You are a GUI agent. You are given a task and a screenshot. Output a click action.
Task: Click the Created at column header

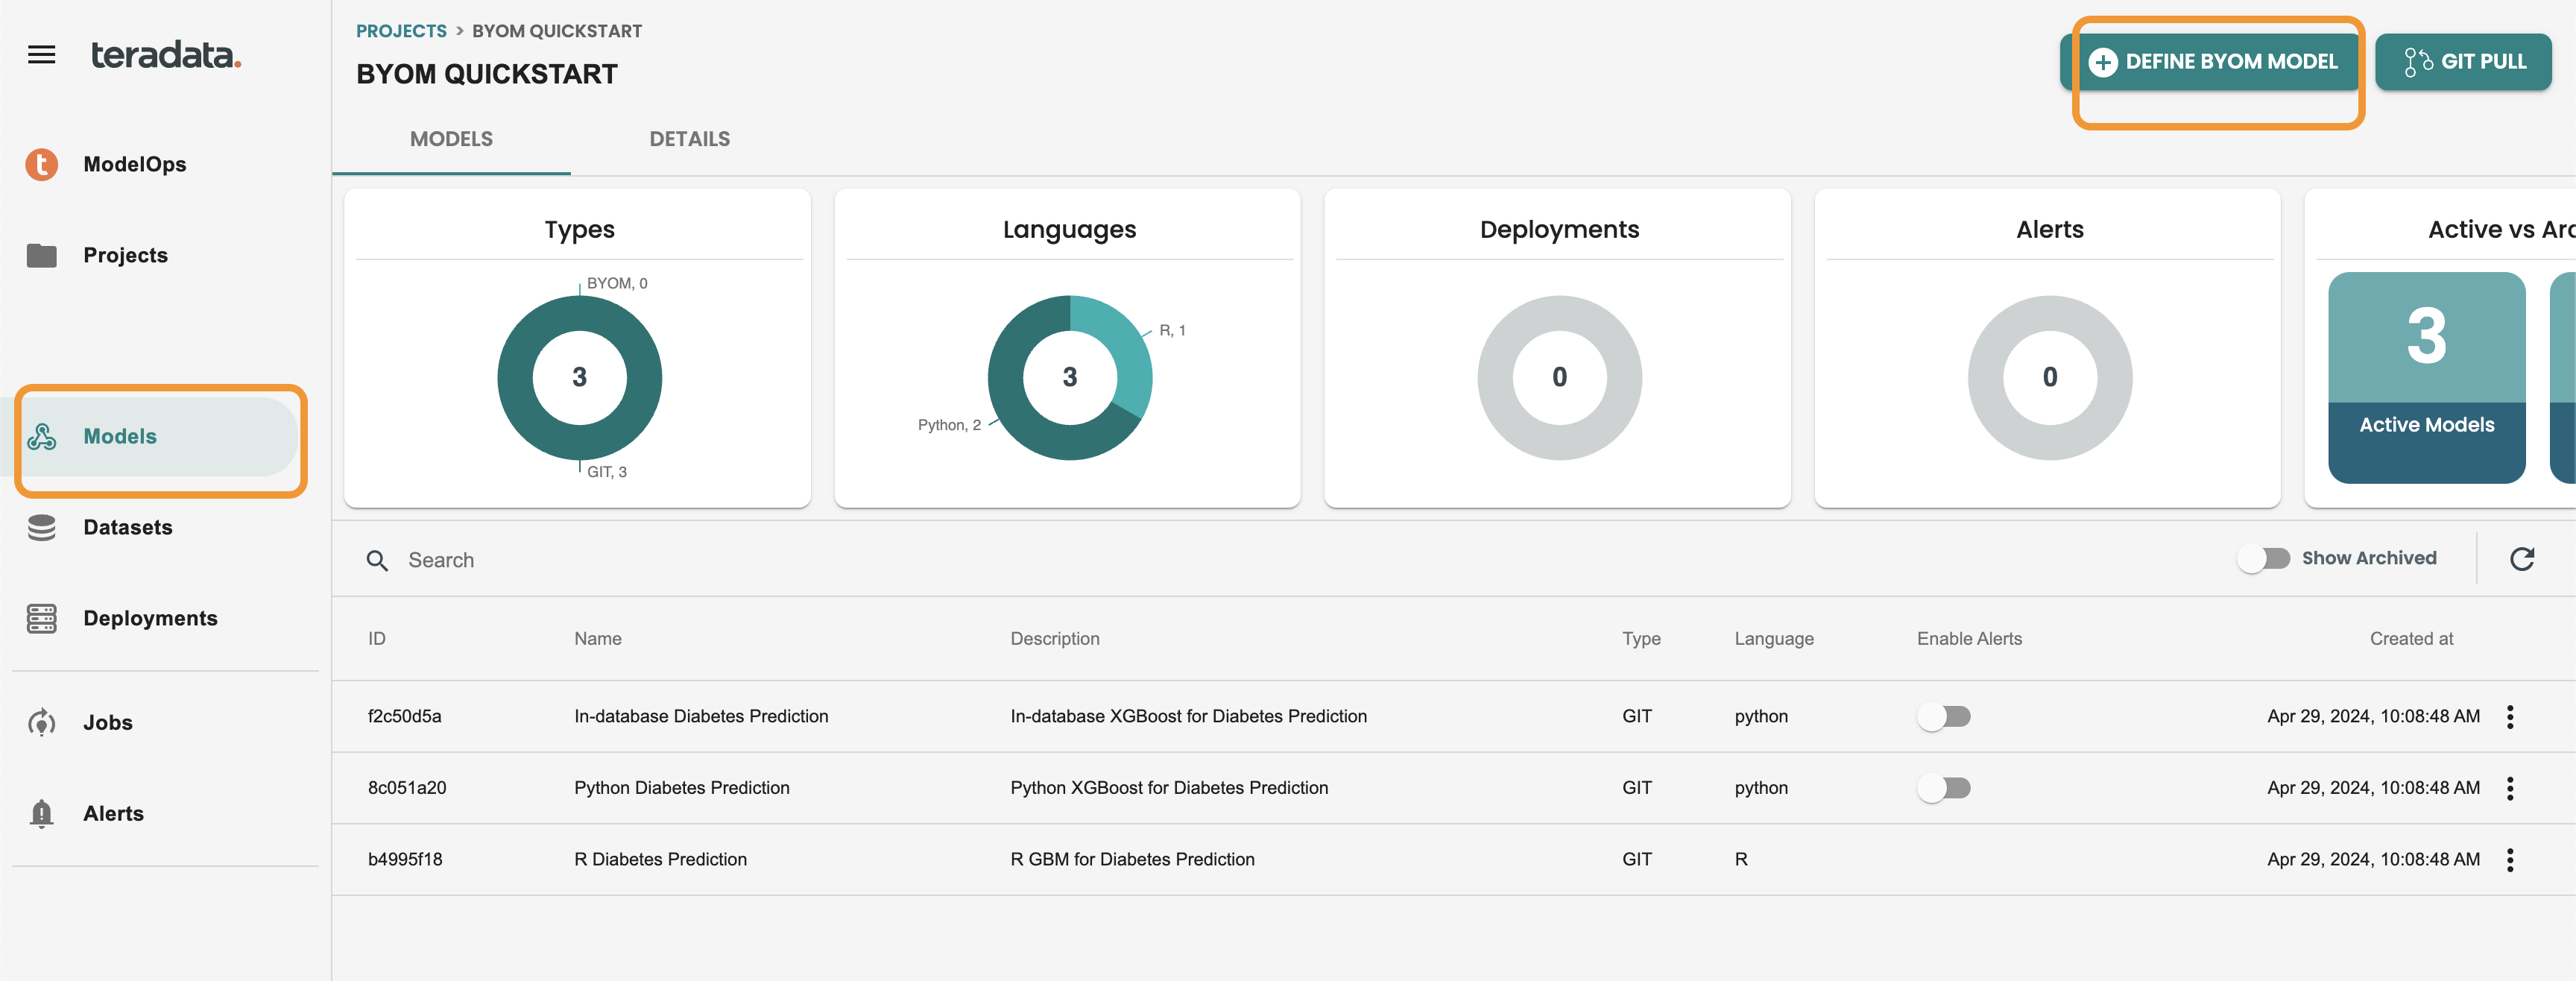pyautogui.click(x=2411, y=638)
